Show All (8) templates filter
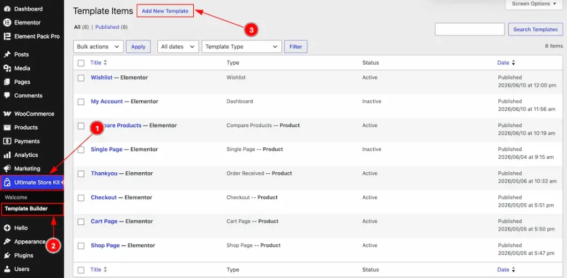567x278 pixels. pyautogui.click(x=81, y=27)
